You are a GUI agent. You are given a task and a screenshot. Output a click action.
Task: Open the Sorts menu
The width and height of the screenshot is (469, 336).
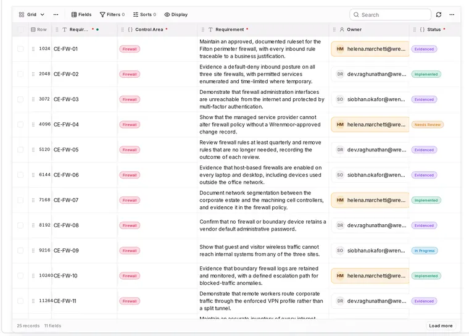coord(144,14)
